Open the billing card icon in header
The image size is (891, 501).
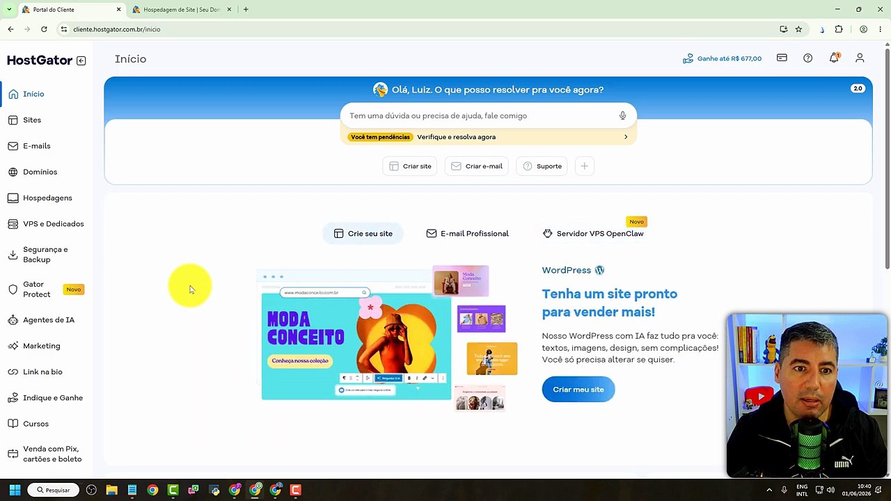click(782, 58)
